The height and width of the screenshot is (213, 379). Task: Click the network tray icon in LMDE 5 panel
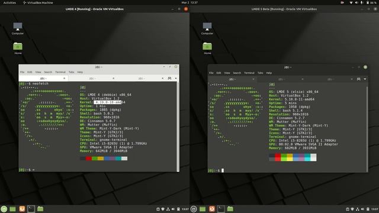pos(357,209)
